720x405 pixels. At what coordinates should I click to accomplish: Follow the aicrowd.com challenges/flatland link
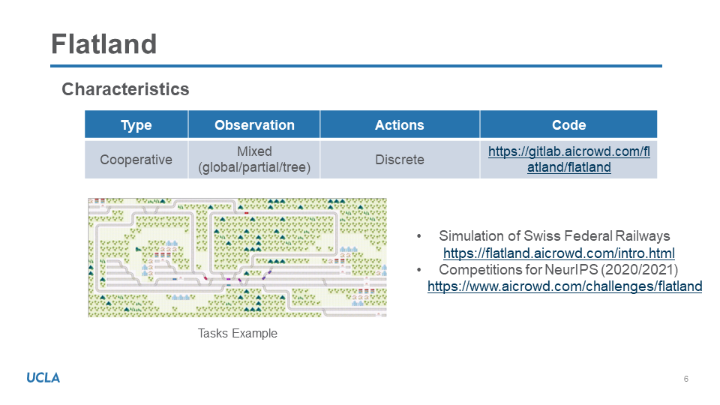[x=565, y=286]
